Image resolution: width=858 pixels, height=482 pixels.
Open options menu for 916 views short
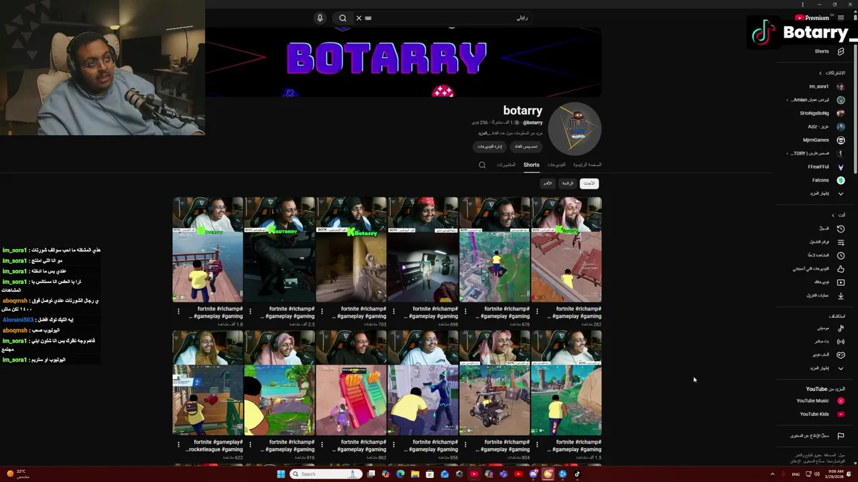(x=250, y=445)
